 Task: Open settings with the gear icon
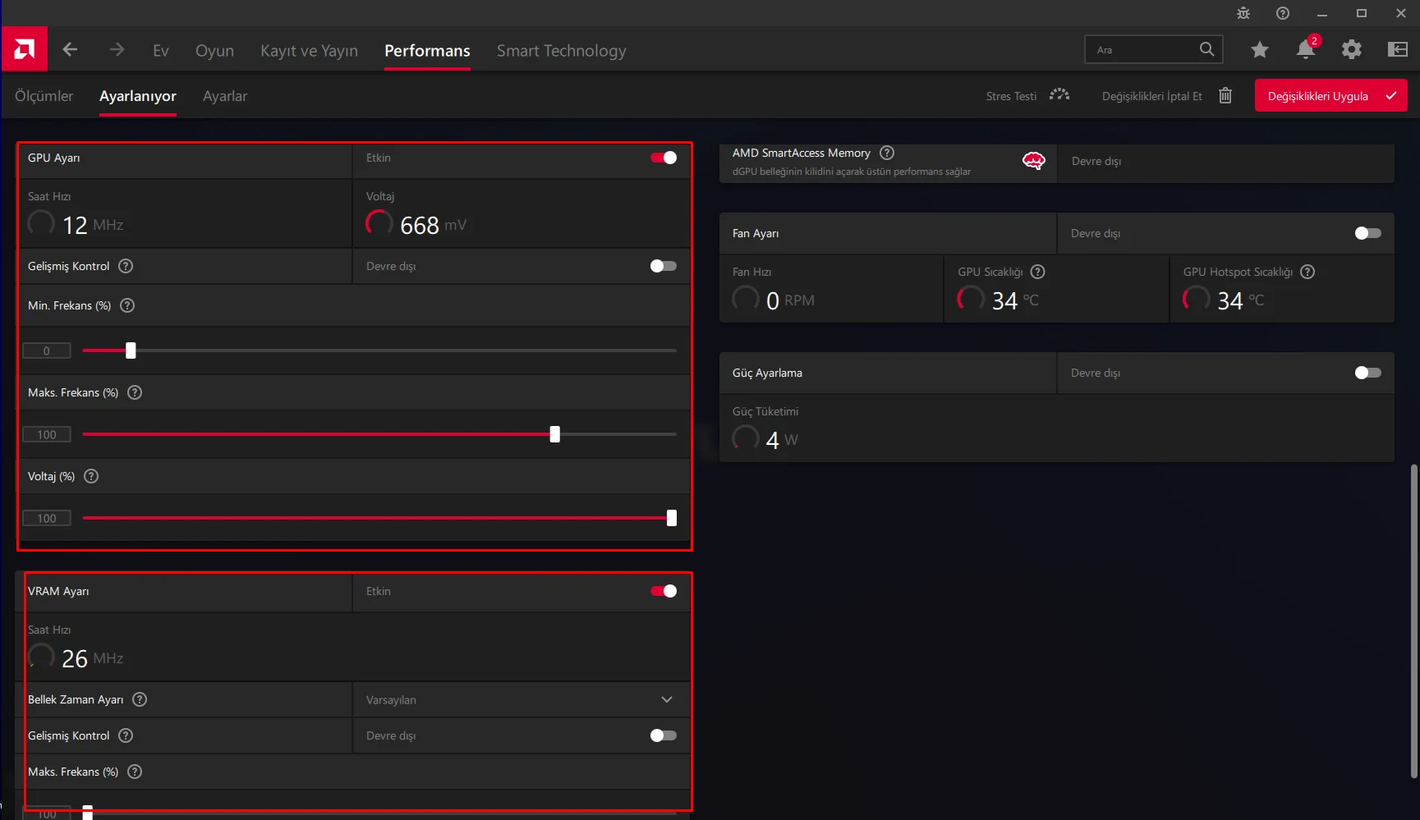[1351, 50]
